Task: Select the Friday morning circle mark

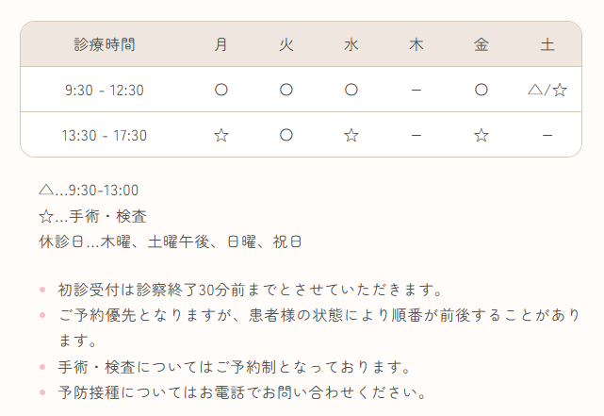Action: point(482,91)
